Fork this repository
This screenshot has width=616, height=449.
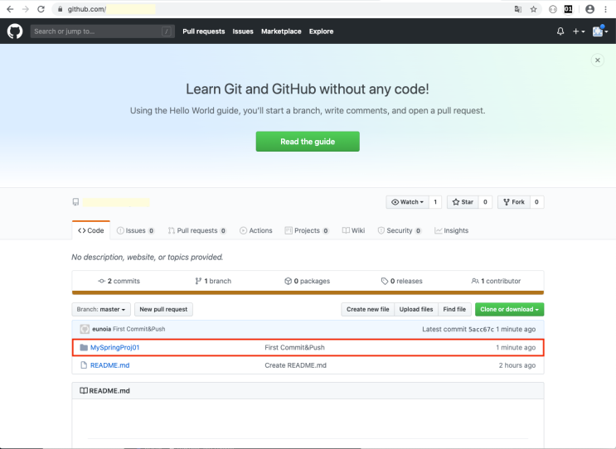pos(514,202)
